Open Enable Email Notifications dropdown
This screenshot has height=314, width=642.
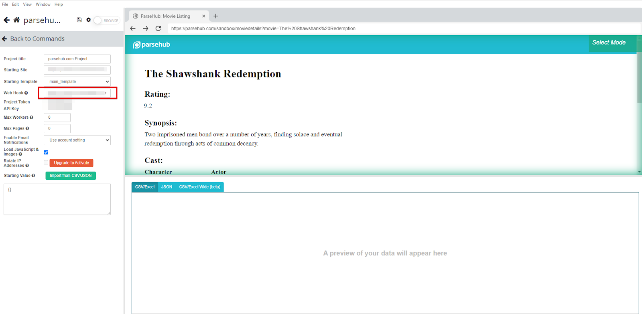pos(77,140)
